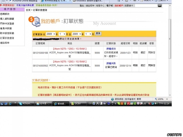Image resolution: width=183 pixels, height=137 pixels.
Task: Click the language bar A input mode icon
Action: coord(98,103)
